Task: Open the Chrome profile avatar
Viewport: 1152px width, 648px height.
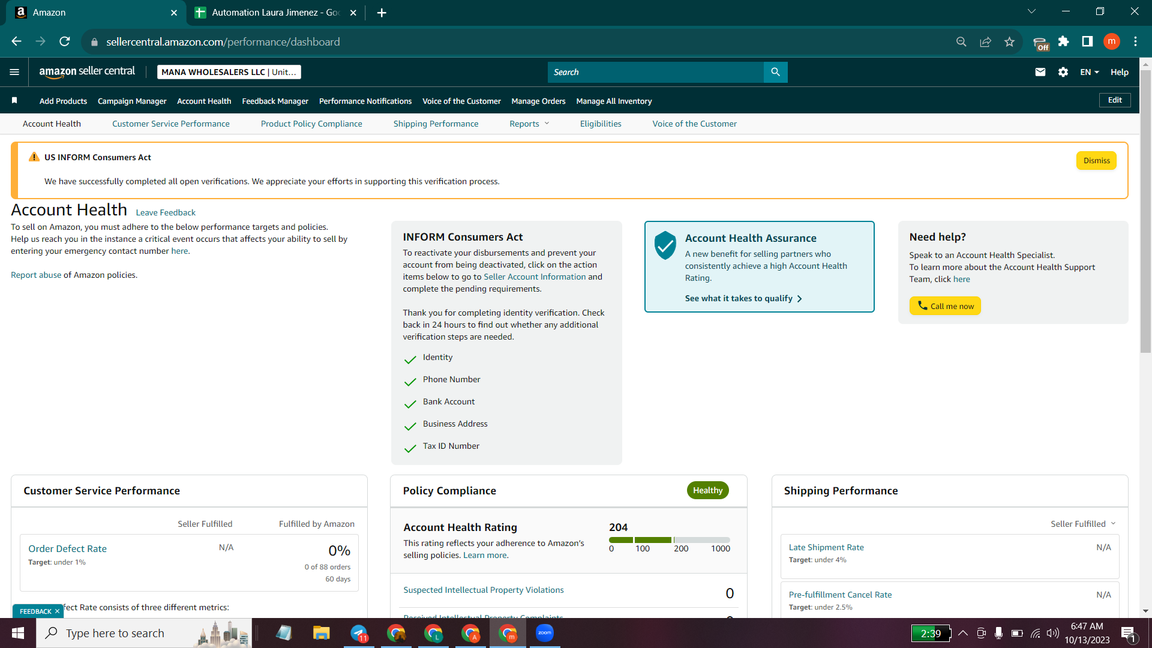Action: click(x=1111, y=41)
